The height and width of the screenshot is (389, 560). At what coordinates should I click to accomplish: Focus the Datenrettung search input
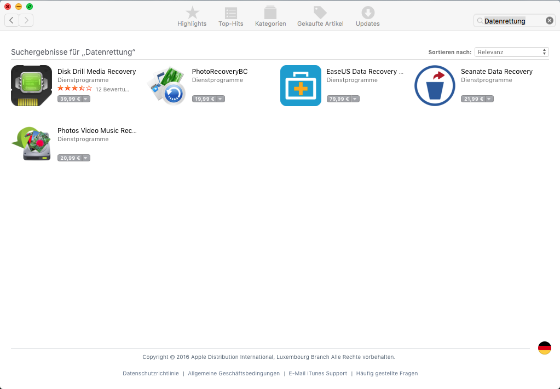pos(514,21)
